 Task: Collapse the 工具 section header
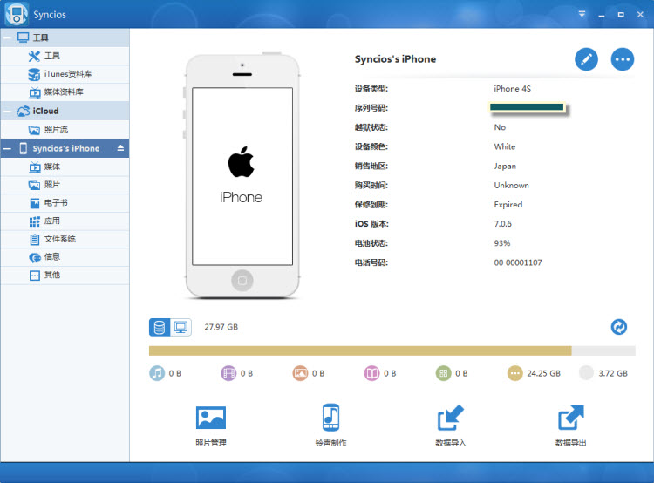[7, 38]
